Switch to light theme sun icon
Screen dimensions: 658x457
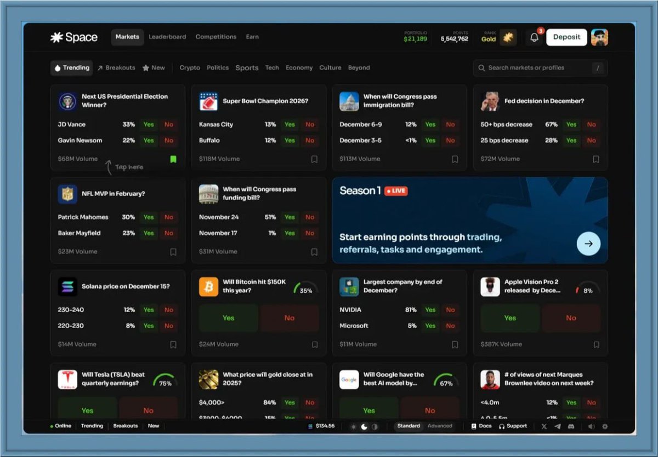[x=353, y=426]
